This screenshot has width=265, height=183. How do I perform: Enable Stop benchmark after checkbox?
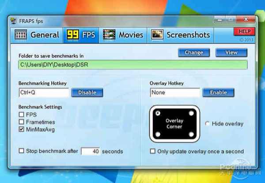(x=22, y=151)
